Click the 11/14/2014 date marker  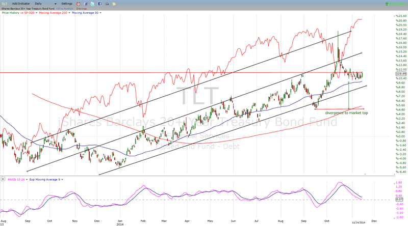[x=359, y=222]
